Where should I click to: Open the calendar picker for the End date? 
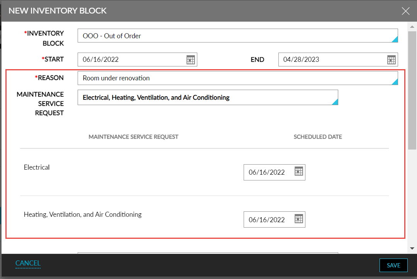391,59
